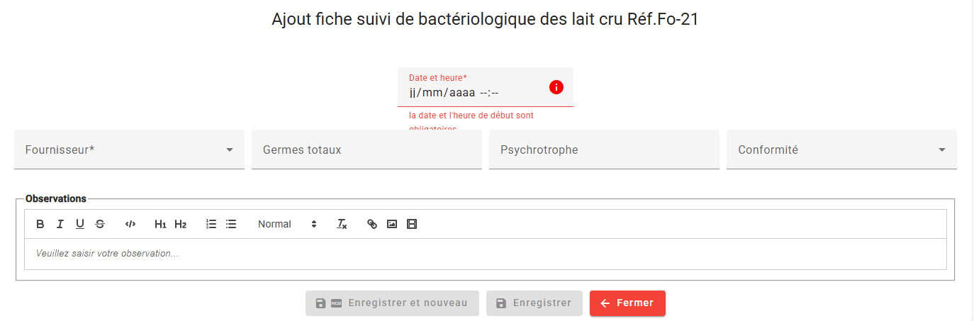Screen dimensions: 974x321
Task: Focus the Germes totaux input field
Action: tap(366, 150)
